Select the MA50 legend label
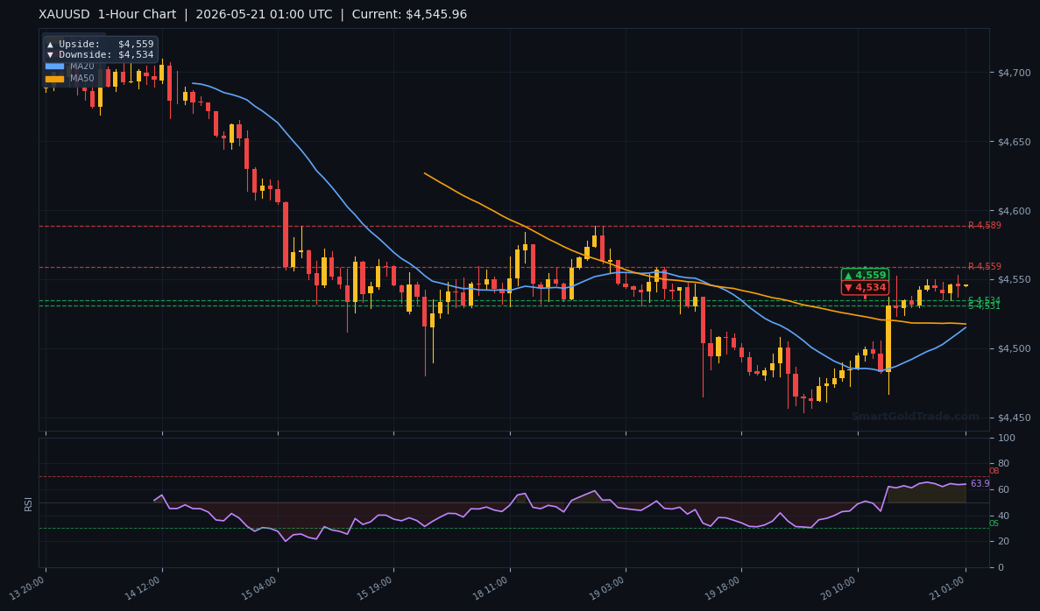The image size is (1040, 611). [82, 78]
